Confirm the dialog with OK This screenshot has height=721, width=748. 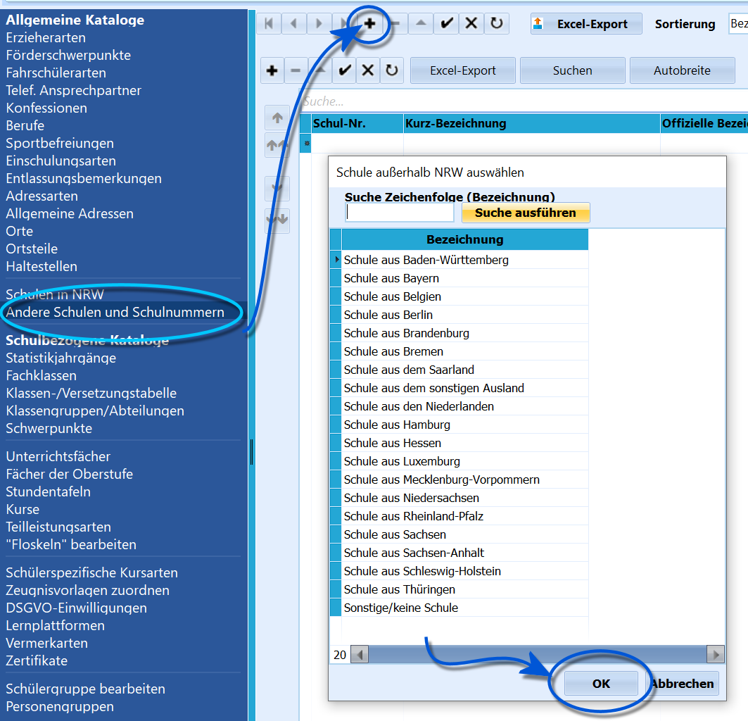click(x=601, y=683)
